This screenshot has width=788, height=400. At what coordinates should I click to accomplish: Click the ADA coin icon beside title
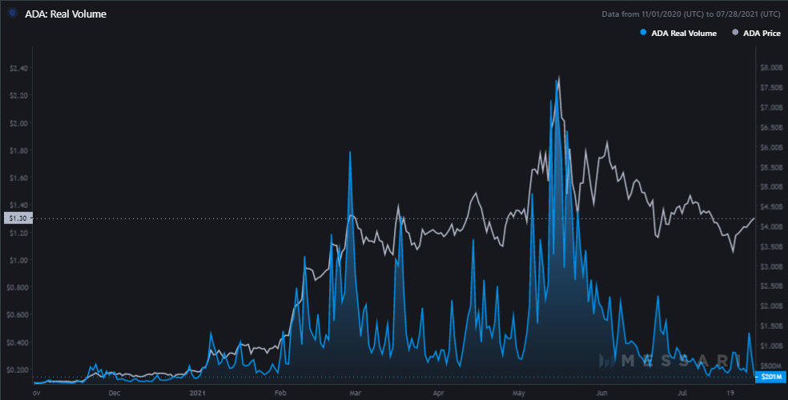(10, 14)
